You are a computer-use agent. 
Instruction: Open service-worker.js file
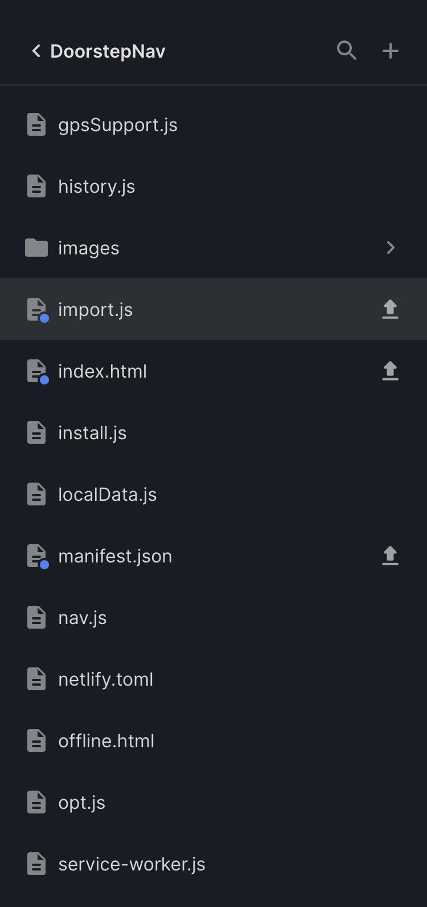132,864
